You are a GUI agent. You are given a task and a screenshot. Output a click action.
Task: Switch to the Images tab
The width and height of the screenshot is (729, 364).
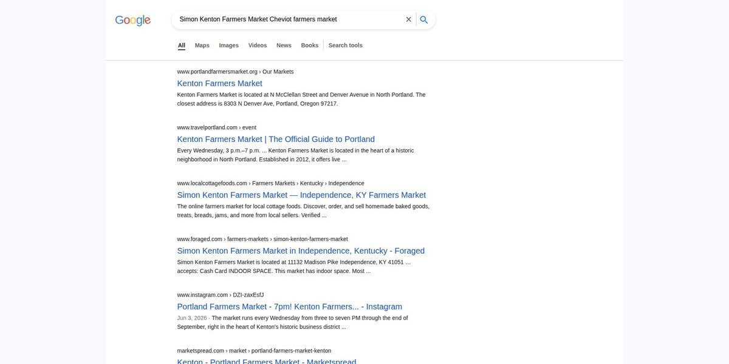(x=229, y=45)
